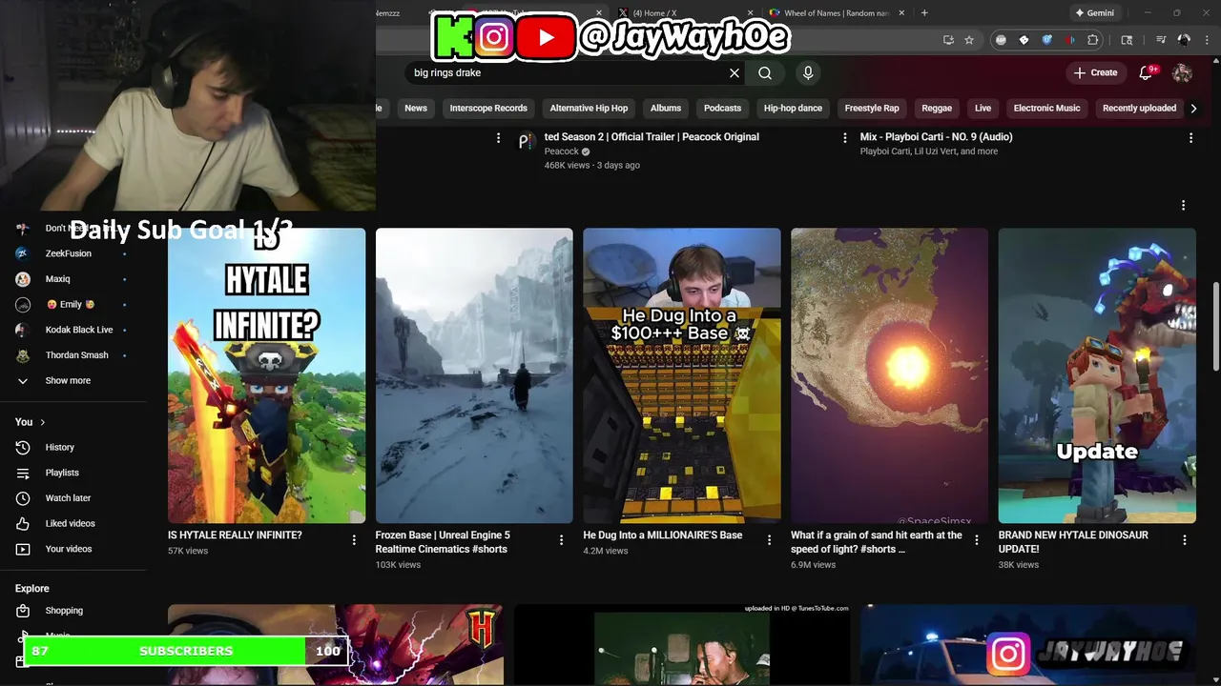This screenshot has width=1221, height=686.
Task: Open a new browser tab
Action: pos(924,13)
